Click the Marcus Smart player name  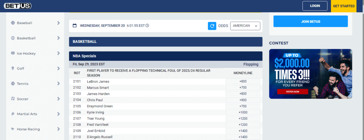pos(98,88)
